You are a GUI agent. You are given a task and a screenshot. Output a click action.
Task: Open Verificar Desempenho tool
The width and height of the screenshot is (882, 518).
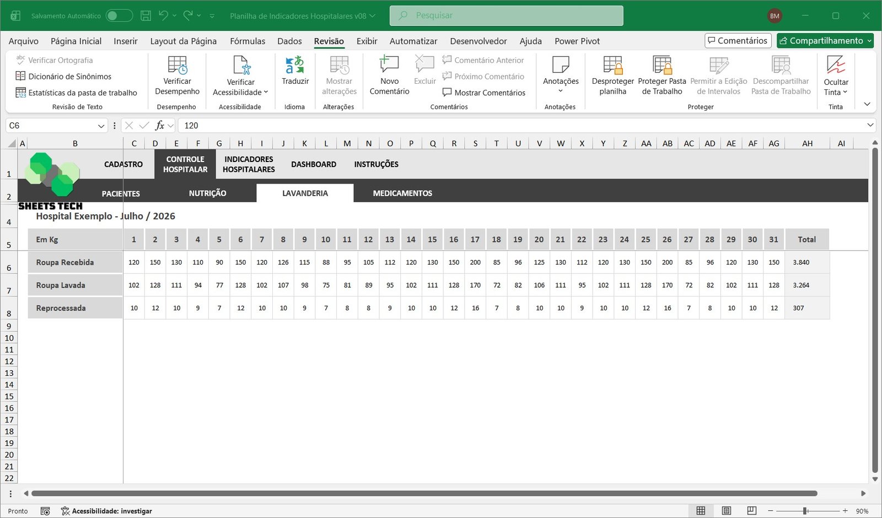click(x=177, y=66)
